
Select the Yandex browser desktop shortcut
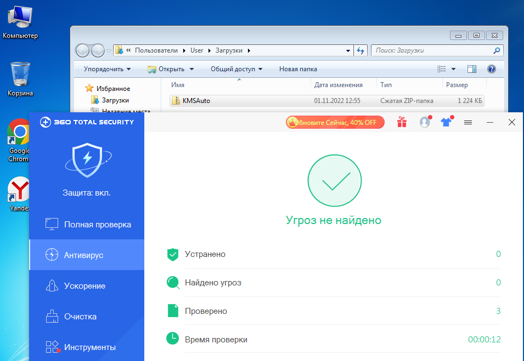coord(19,194)
